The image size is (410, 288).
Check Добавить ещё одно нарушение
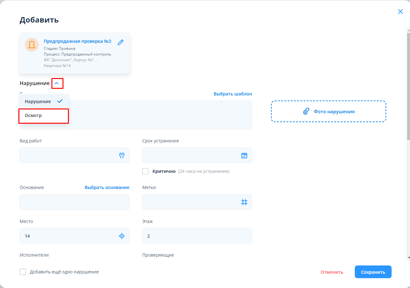click(x=23, y=272)
